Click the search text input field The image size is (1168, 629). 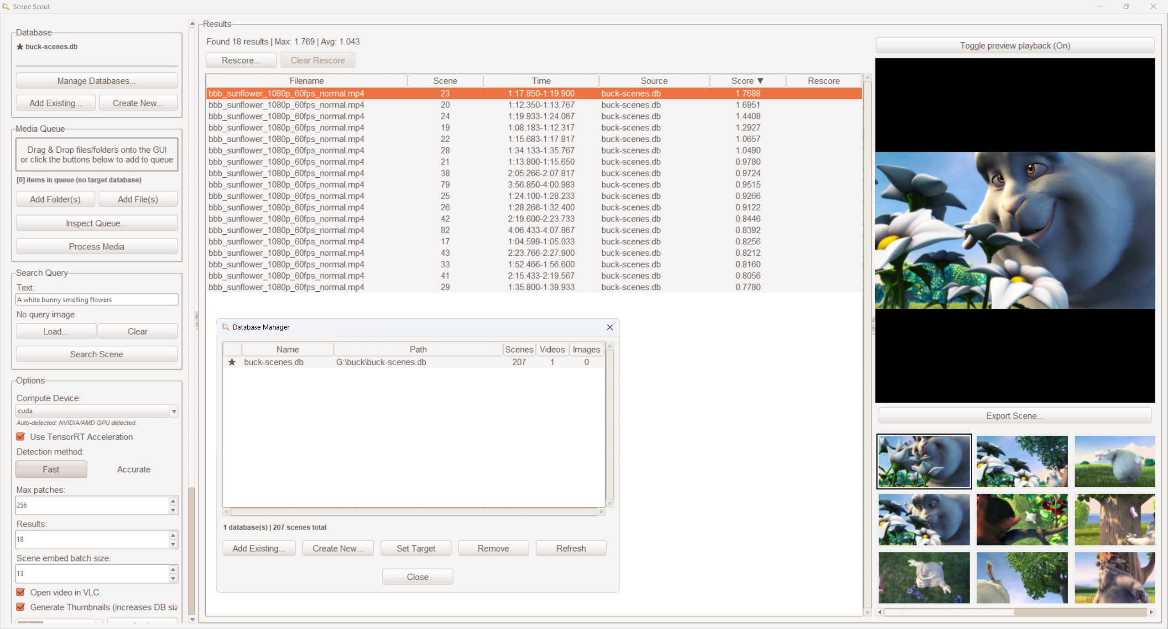pos(97,299)
